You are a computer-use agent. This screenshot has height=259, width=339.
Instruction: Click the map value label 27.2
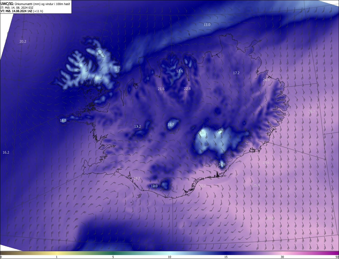tap(202, 186)
